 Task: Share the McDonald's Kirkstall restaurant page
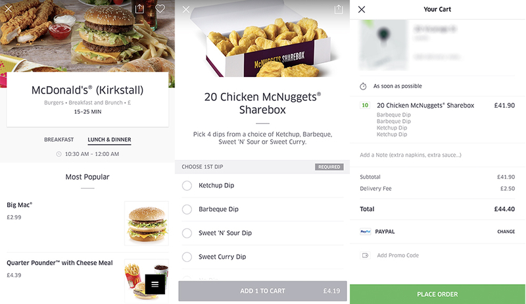tap(139, 9)
